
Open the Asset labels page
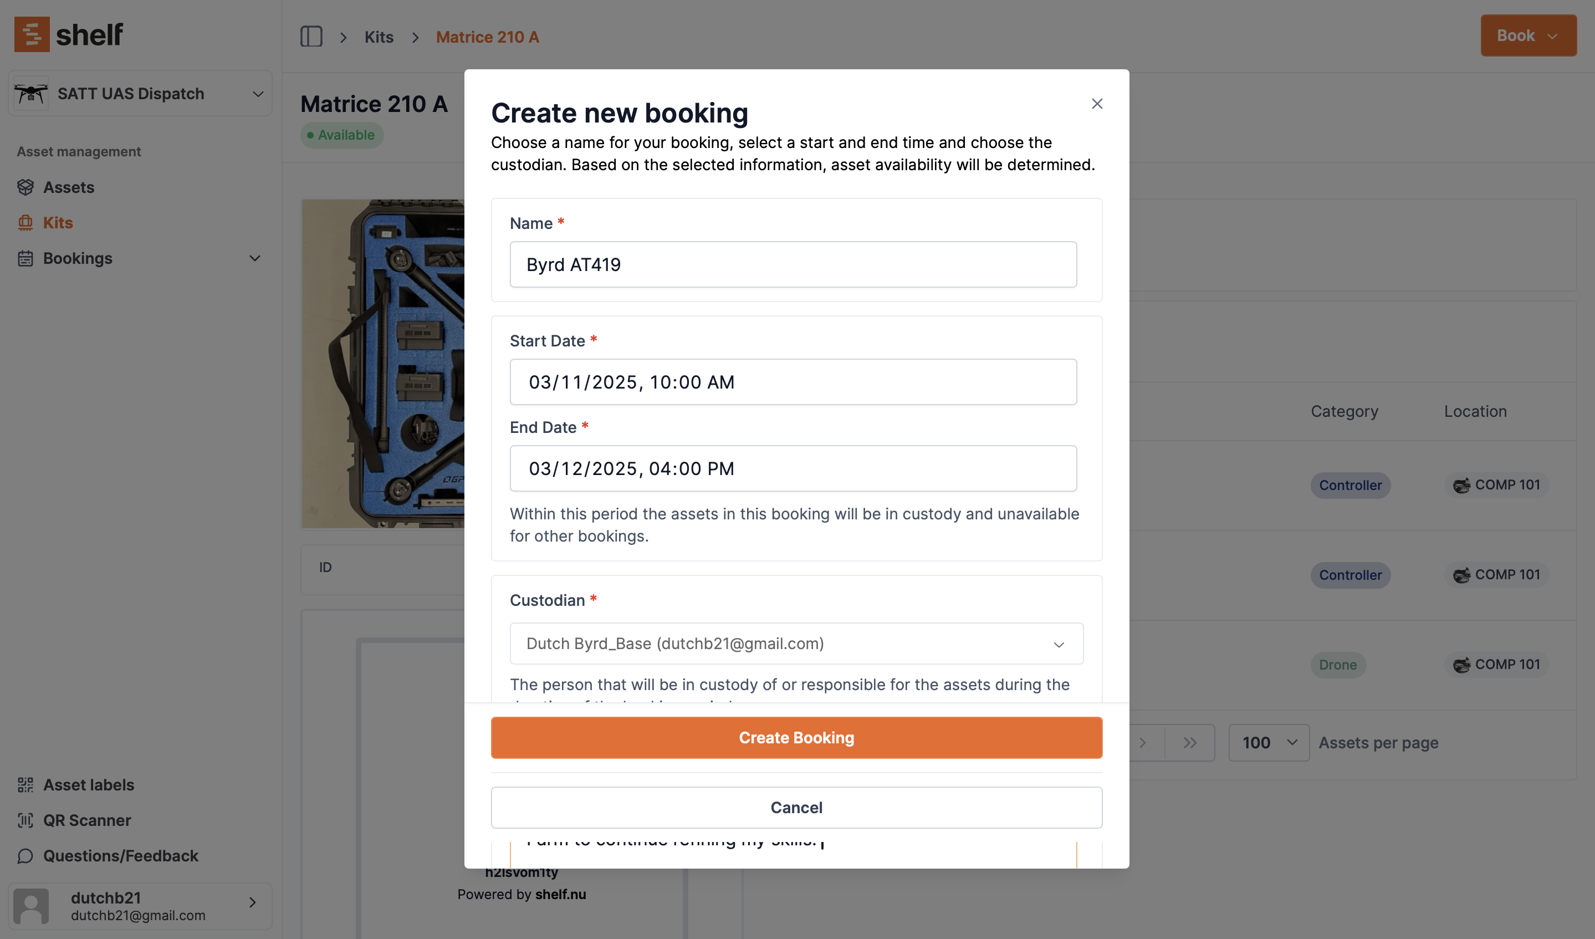(x=89, y=784)
